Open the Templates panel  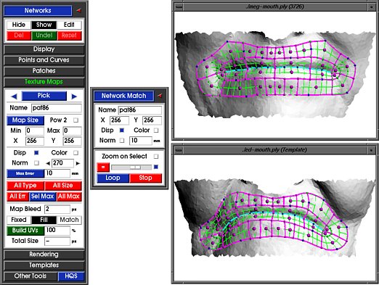click(x=44, y=265)
